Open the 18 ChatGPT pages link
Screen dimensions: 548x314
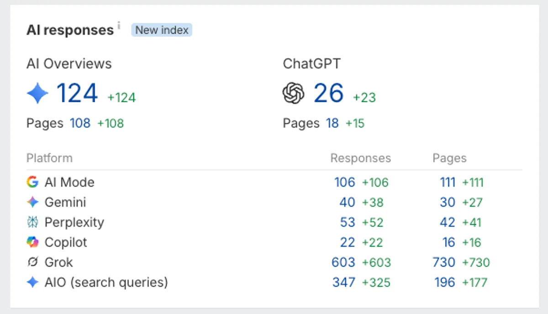332,123
